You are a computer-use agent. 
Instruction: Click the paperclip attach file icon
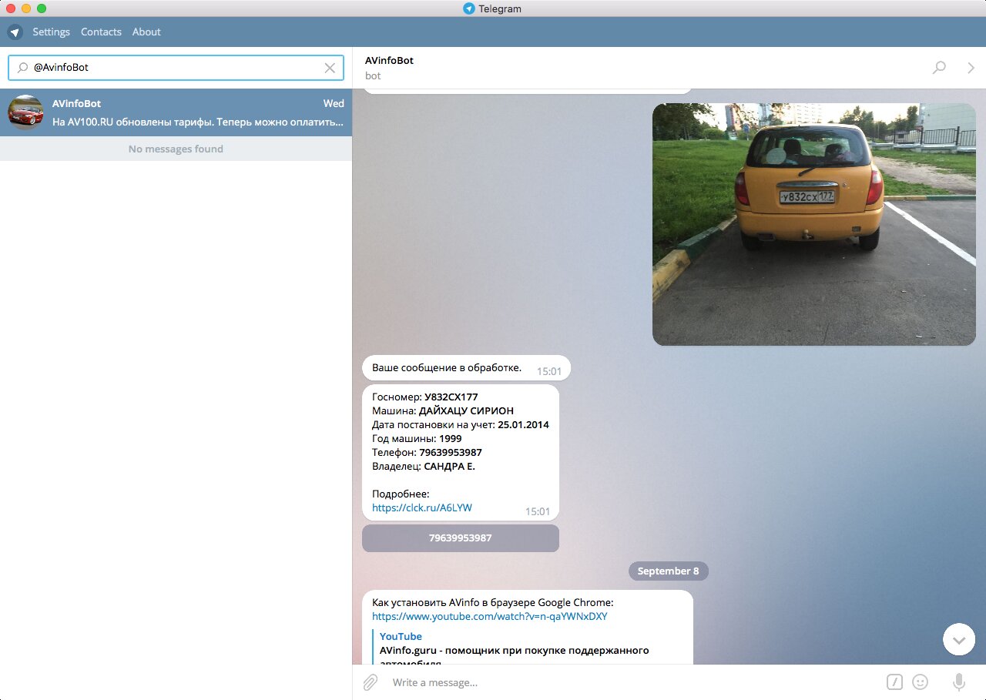point(371,682)
